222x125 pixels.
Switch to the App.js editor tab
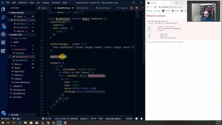click(x=44, y=8)
